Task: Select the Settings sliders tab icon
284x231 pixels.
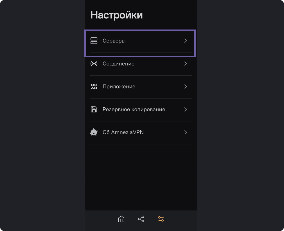Action: (x=161, y=219)
